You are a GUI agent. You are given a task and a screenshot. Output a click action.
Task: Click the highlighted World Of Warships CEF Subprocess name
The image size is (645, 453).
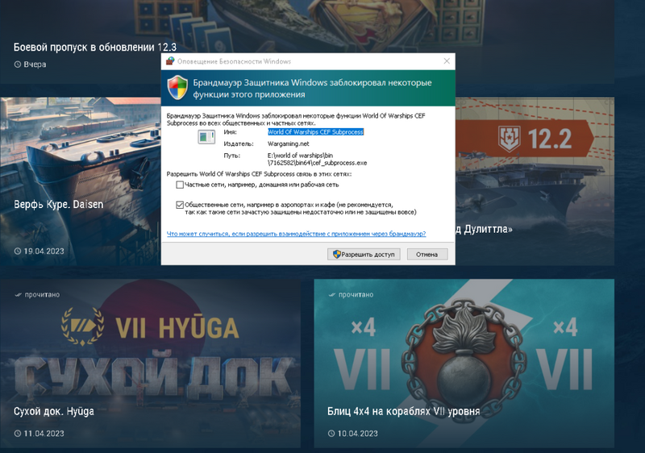pyautogui.click(x=315, y=132)
